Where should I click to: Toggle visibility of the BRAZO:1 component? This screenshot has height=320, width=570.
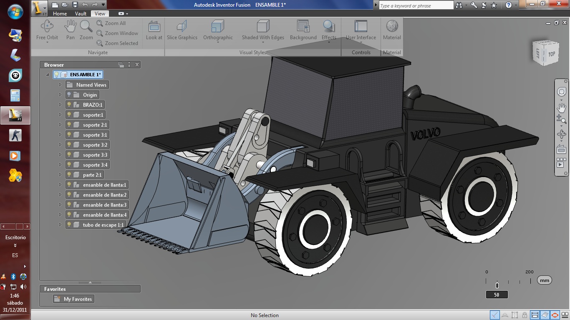(70, 105)
